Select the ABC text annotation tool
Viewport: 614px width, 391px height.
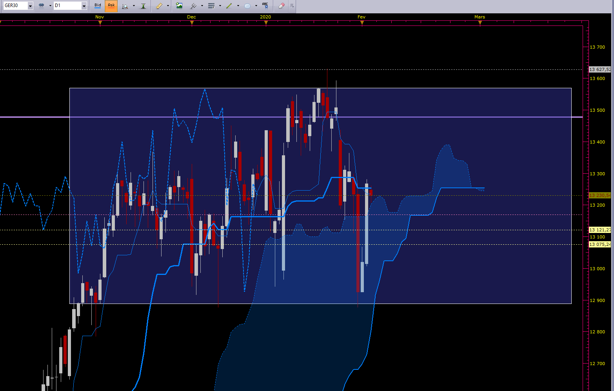[x=265, y=6]
